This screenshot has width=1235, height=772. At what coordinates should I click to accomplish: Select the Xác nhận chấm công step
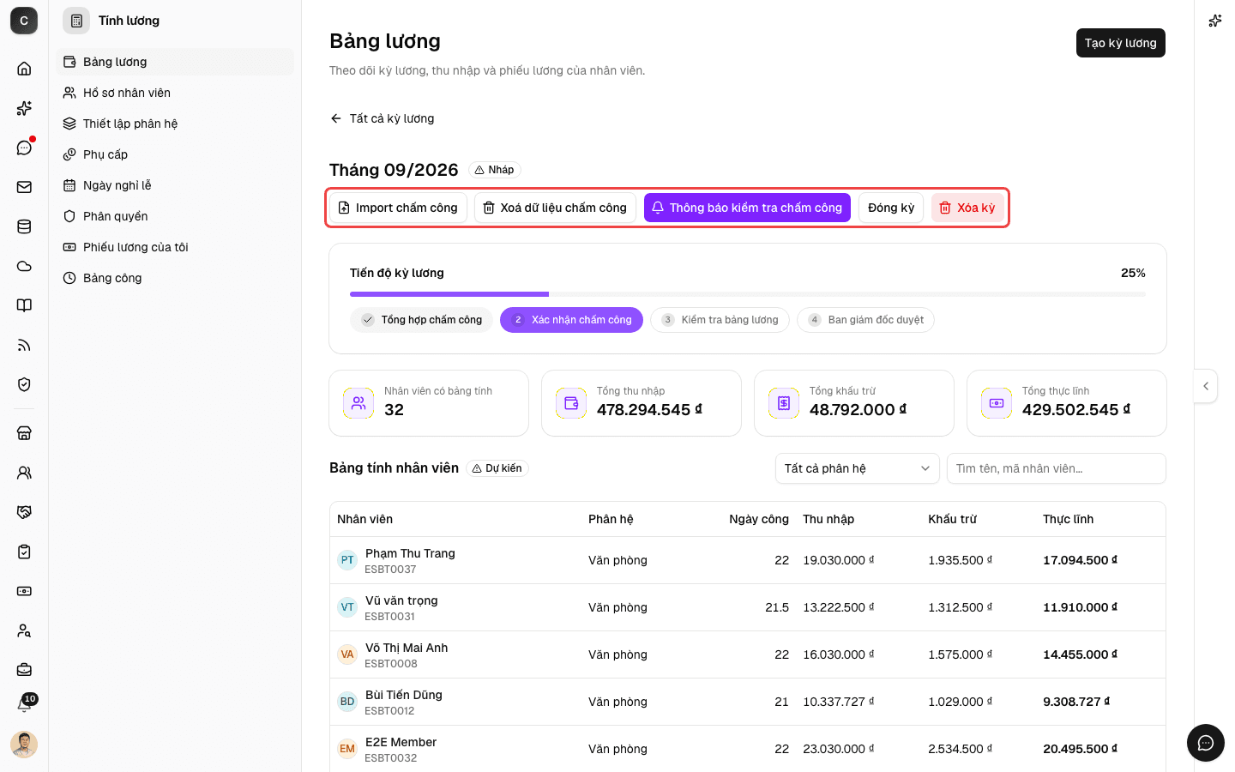[571, 320]
